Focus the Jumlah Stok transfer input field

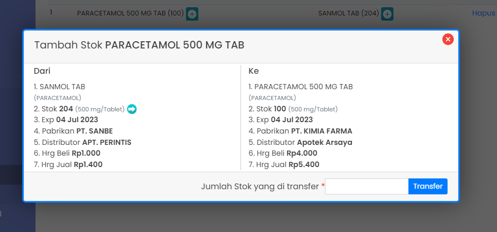coord(367,186)
